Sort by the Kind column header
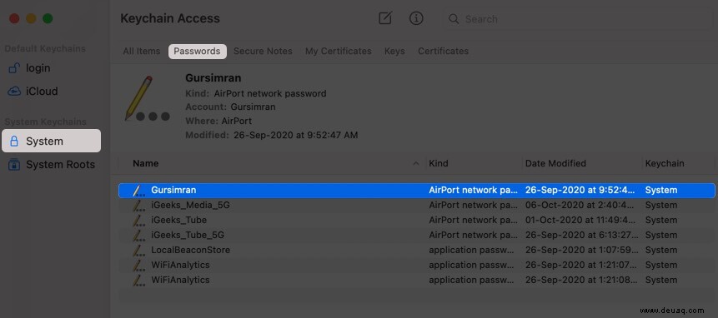Viewport: 718px width, 318px height. pyautogui.click(x=438, y=163)
